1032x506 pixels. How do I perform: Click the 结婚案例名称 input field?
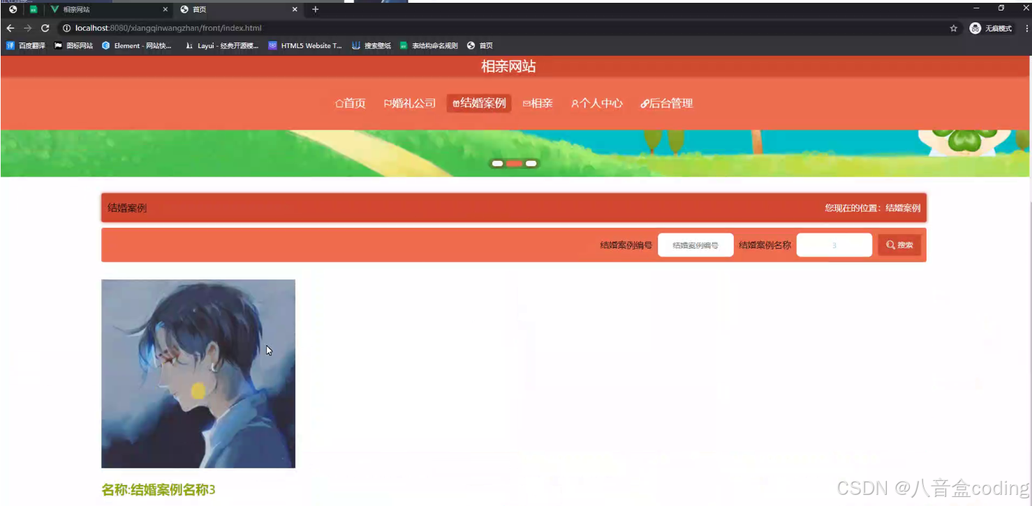coord(834,245)
